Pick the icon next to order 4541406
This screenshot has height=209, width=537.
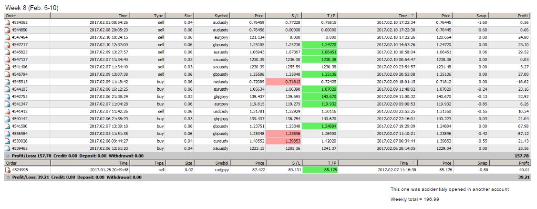[x=8, y=67]
